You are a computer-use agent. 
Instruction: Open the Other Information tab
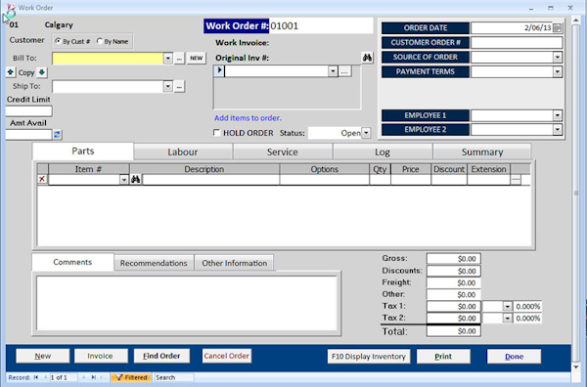(235, 263)
